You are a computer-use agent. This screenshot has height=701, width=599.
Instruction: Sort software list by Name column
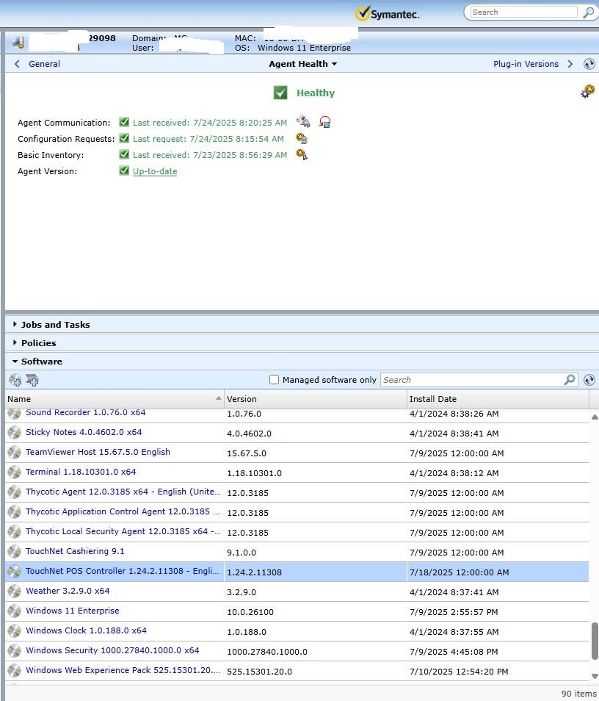pos(115,399)
